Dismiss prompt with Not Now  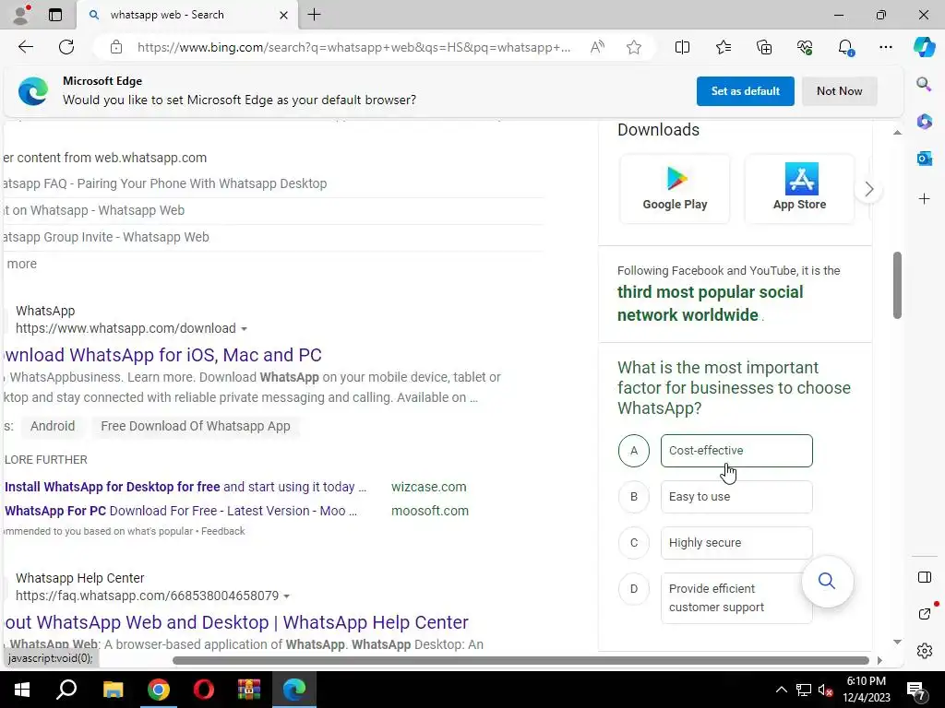click(839, 91)
